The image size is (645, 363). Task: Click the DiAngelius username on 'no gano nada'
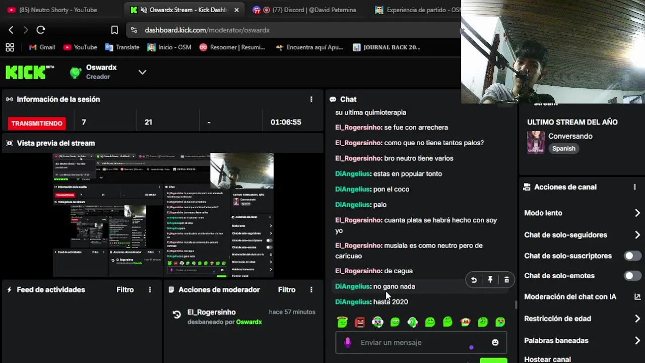(x=353, y=286)
